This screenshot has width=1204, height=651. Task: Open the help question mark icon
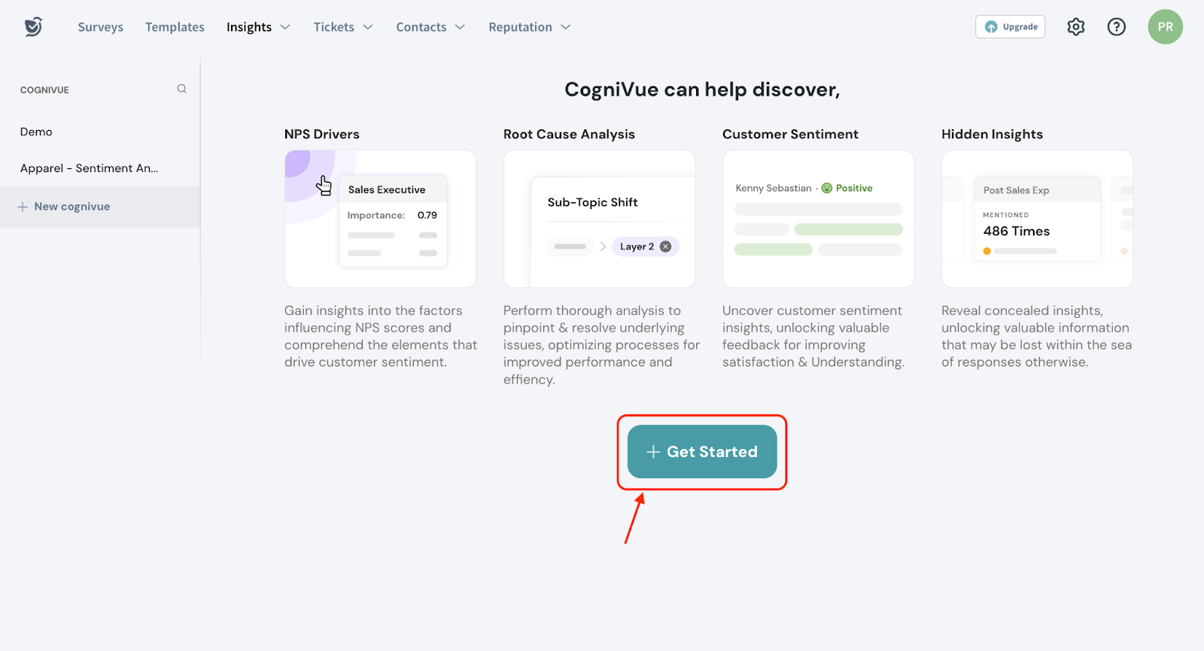(x=1117, y=27)
